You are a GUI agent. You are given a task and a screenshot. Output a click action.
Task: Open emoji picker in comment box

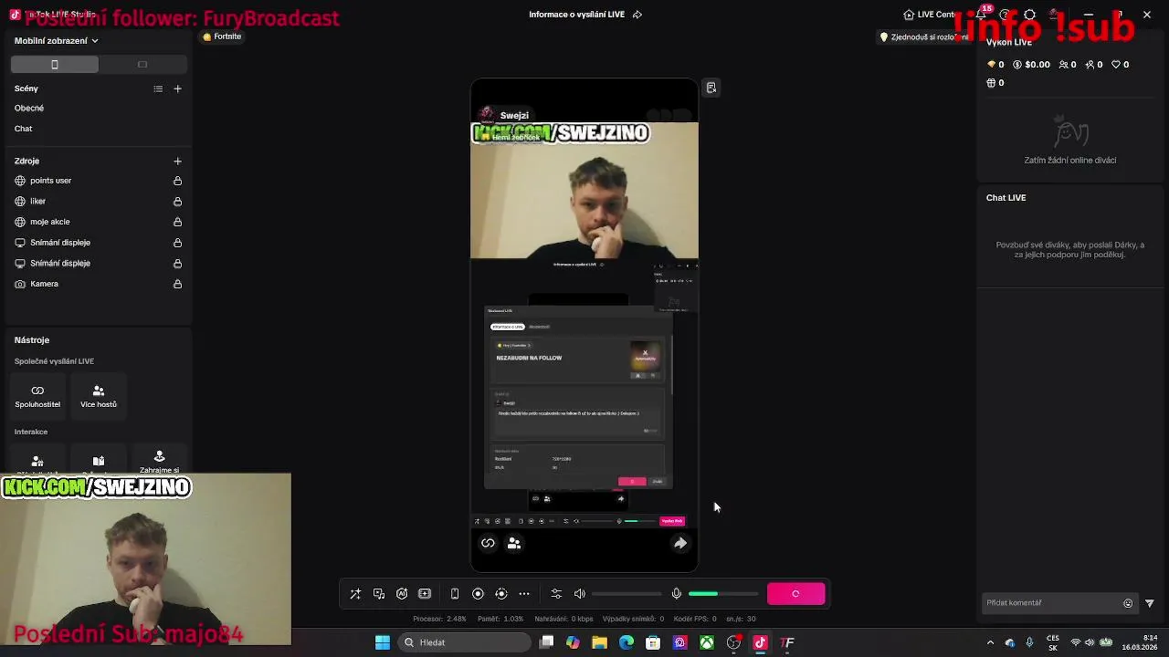(x=1128, y=603)
